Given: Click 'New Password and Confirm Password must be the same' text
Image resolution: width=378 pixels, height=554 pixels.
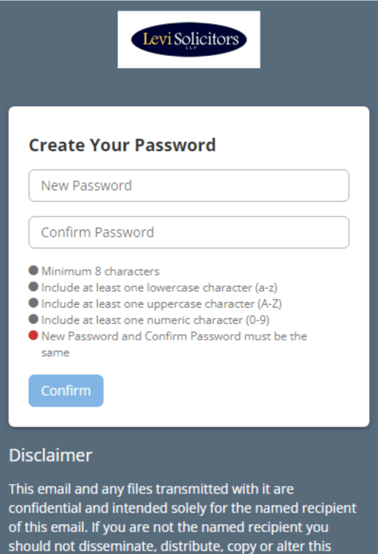Looking at the screenshot, I should 174,337.
